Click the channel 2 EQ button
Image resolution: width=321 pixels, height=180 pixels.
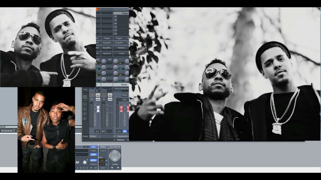point(110,59)
